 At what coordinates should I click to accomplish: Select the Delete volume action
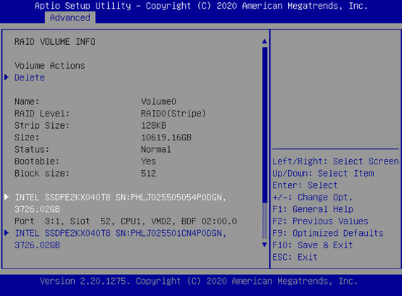point(30,77)
